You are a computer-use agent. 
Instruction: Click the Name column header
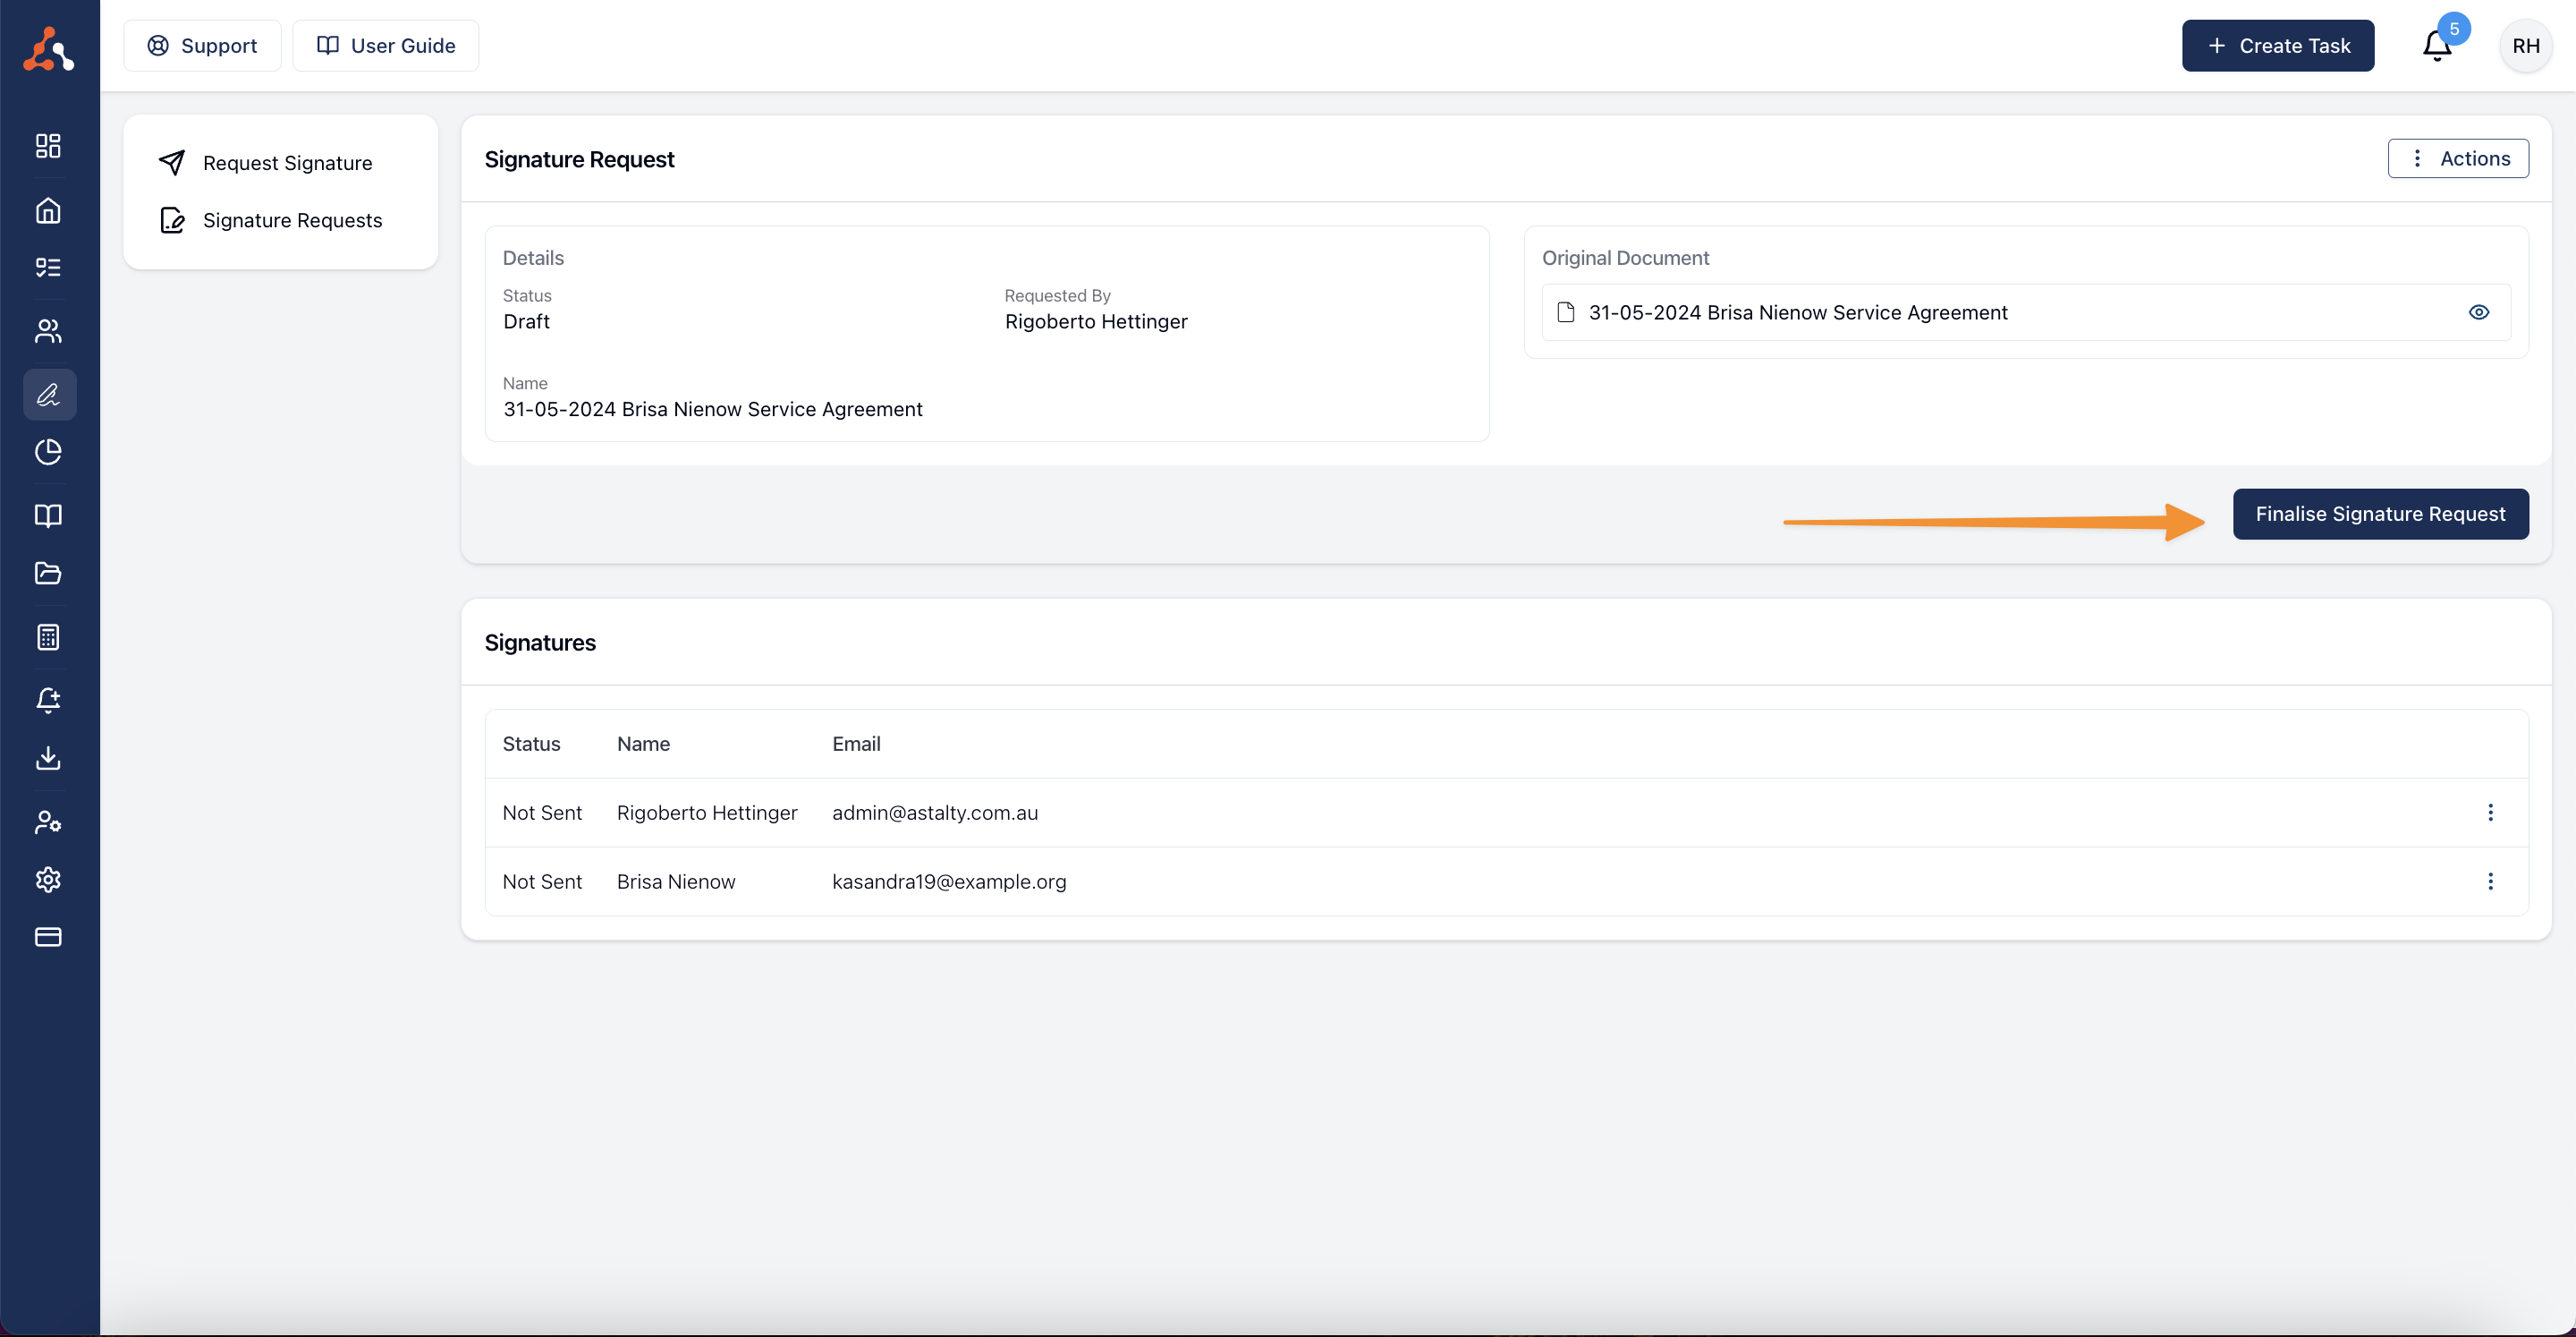pos(643,744)
